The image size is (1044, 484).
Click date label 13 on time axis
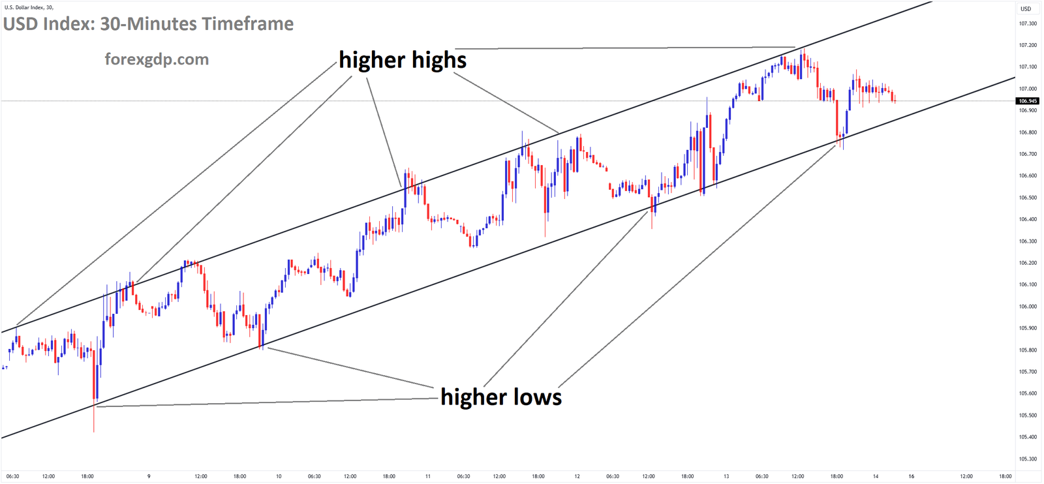point(726,477)
